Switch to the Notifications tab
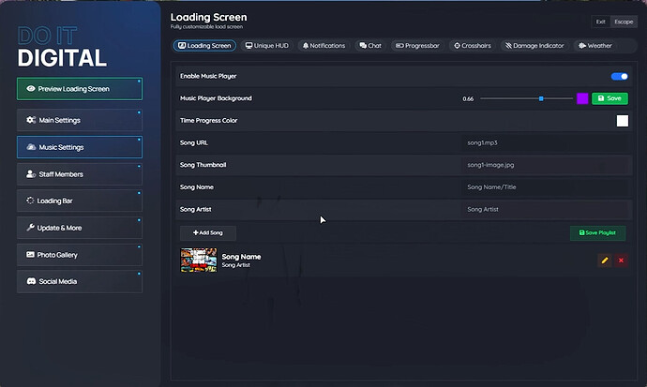This screenshot has height=387, width=647. click(x=323, y=46)
